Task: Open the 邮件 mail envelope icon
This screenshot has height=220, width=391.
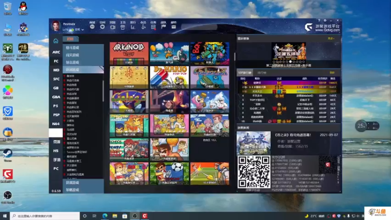Action: click(x=174, y=27)
